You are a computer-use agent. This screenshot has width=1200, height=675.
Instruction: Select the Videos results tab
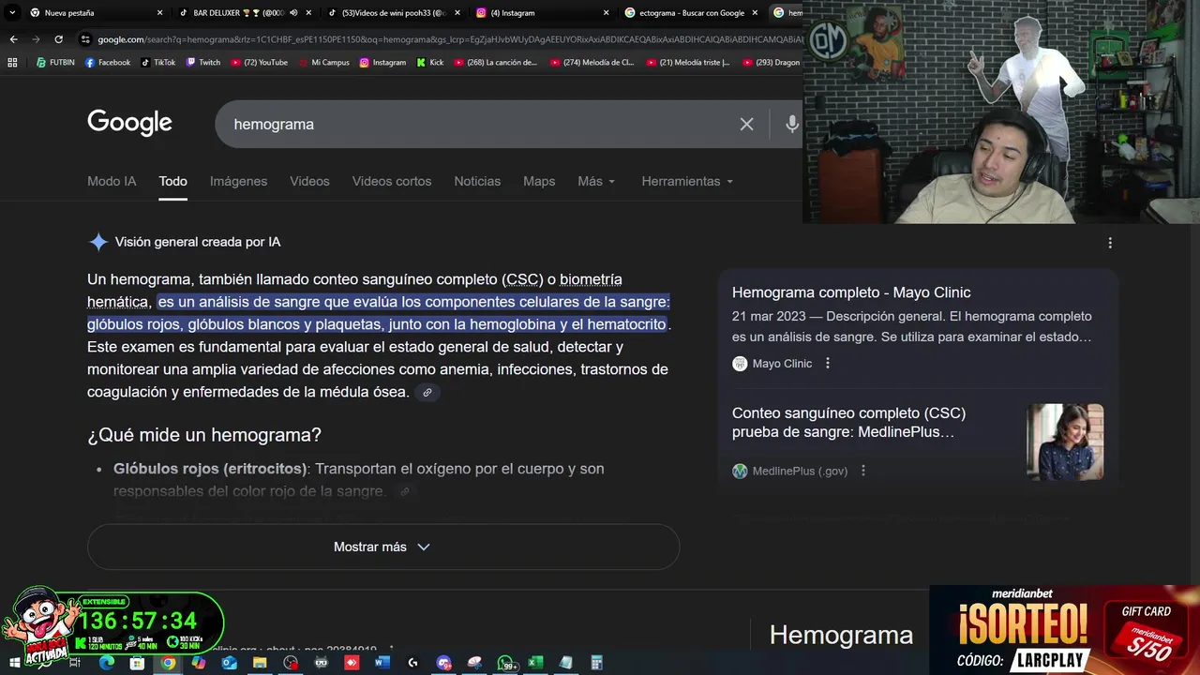point(309,181)
